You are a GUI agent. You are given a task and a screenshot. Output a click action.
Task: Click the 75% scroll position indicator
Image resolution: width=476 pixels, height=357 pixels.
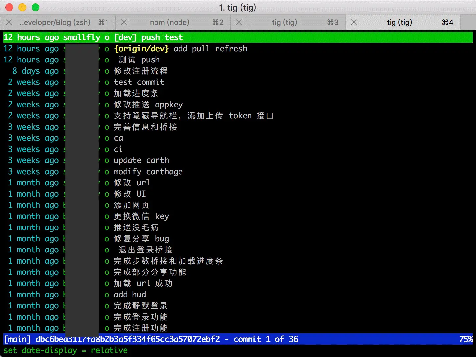tap(466, 339)
